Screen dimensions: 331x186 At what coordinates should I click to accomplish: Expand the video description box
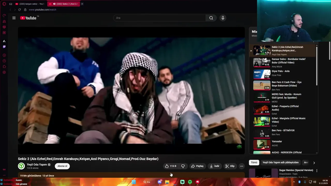pos(131,175)
